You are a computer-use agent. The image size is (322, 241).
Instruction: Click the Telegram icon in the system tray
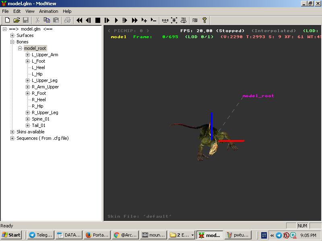[279, 235]
